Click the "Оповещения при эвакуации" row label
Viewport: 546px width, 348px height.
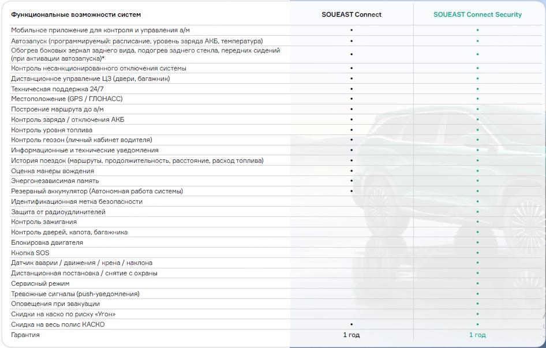click(56, 305)
